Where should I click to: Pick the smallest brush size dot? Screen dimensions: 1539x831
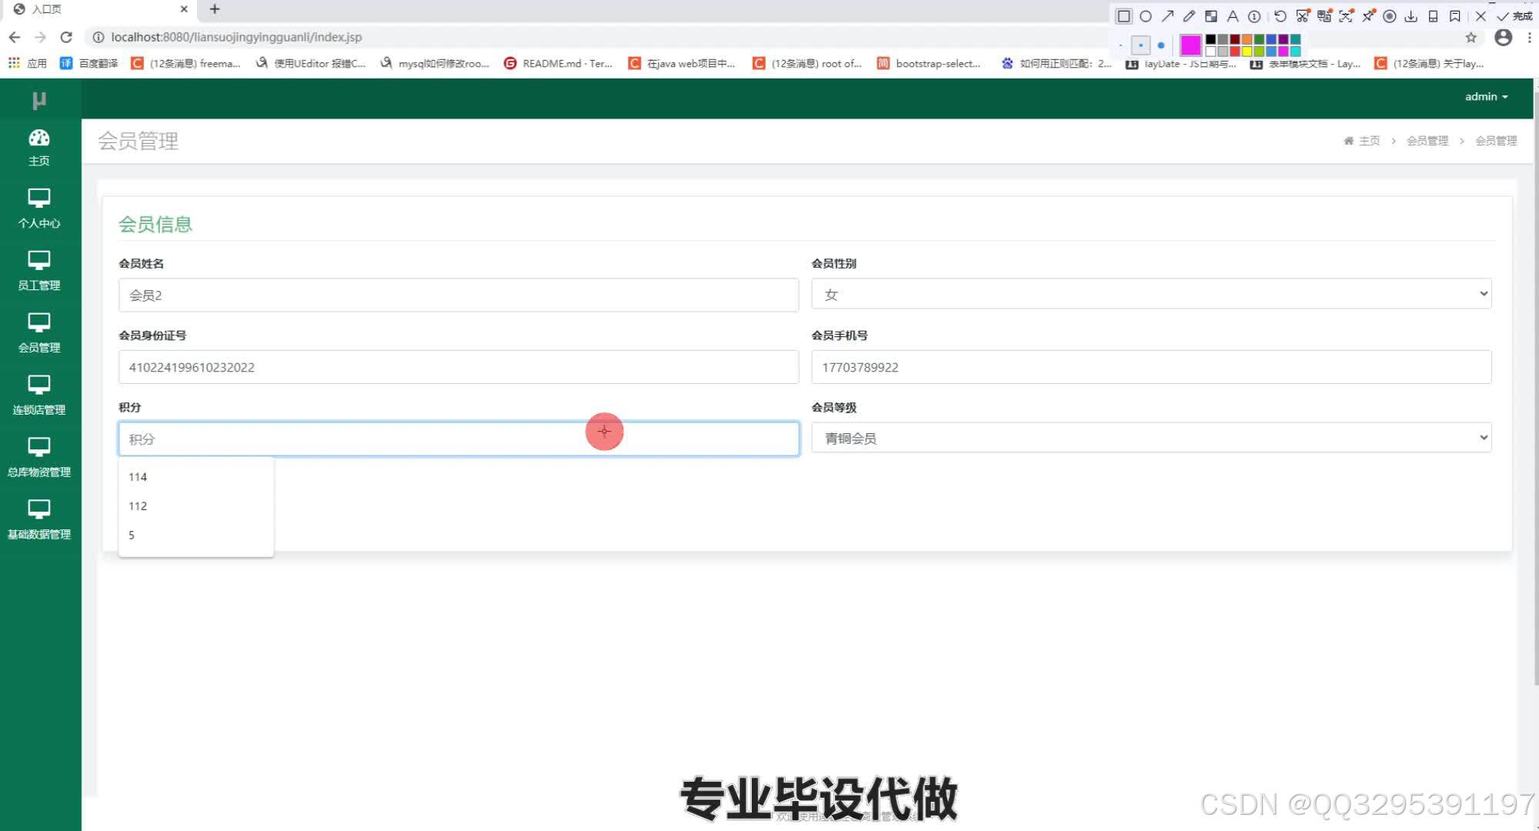(1120, 45)
